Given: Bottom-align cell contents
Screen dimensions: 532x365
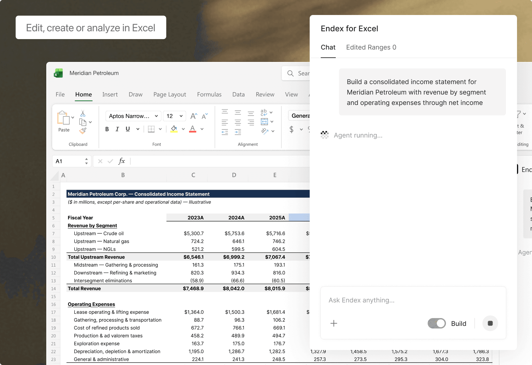Looking at the screenshot, I should click(x=251, y=113).
